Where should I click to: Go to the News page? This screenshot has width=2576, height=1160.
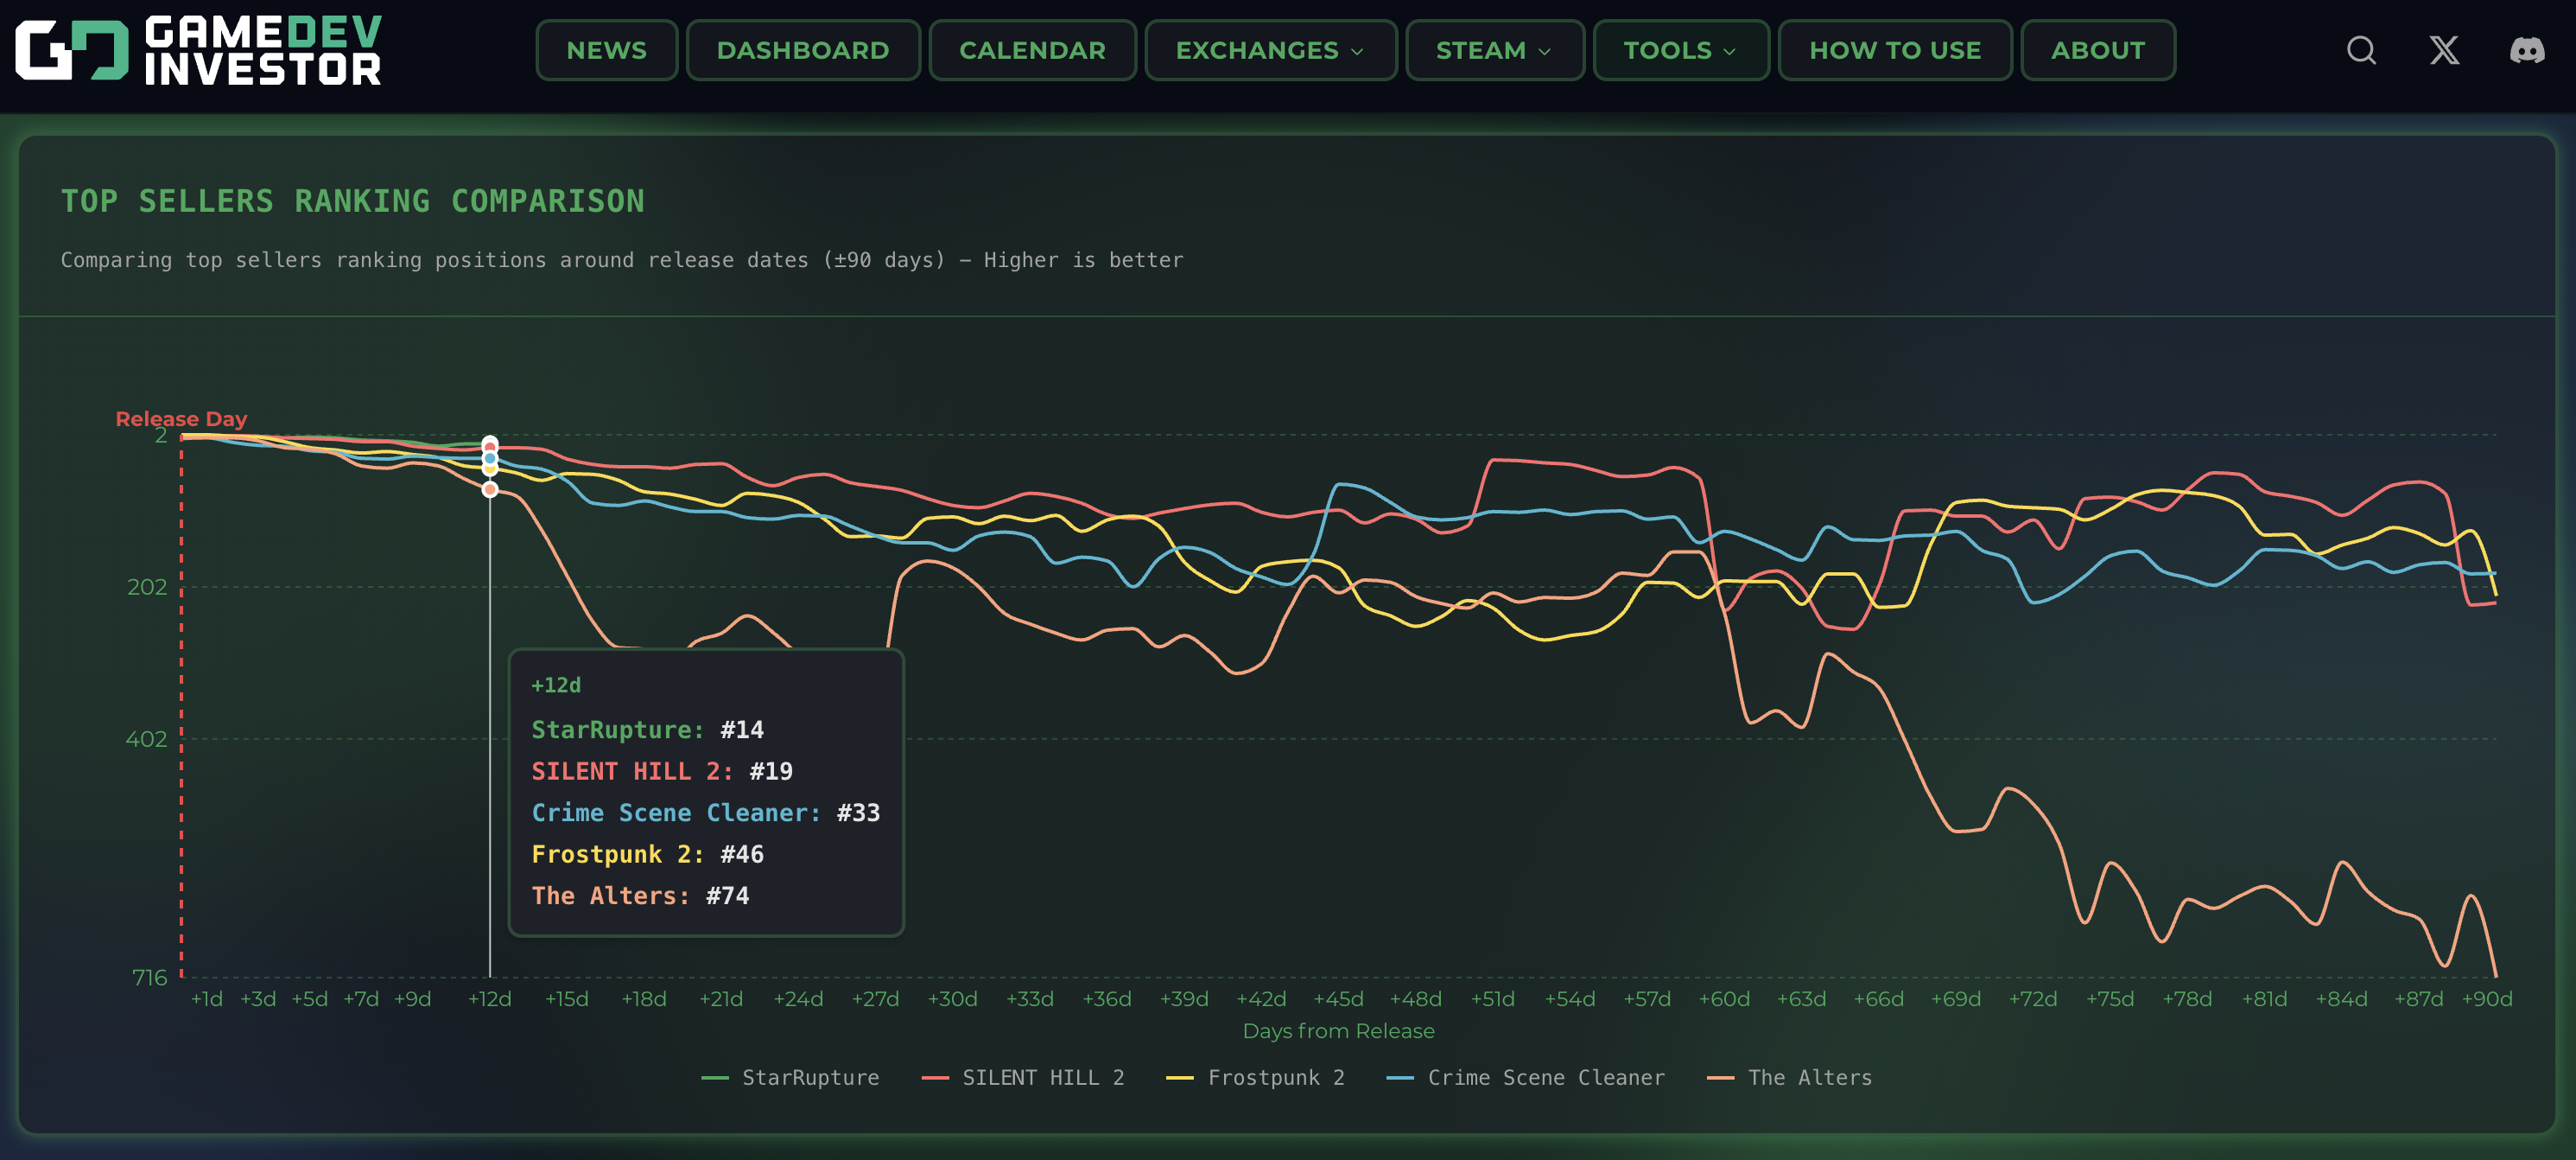click(606, 50)
